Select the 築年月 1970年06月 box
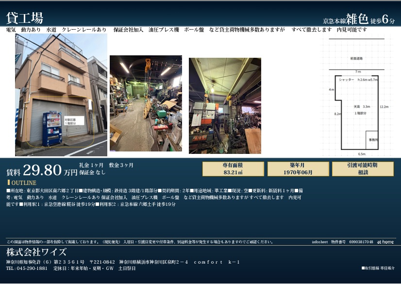The width and height of the screenshot is (401, 284). 298,169
